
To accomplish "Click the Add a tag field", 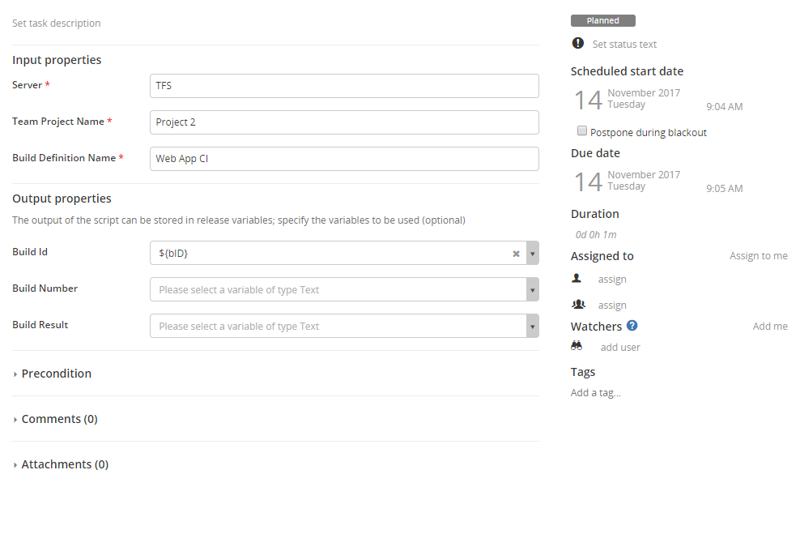I will (x=596, y=393).
